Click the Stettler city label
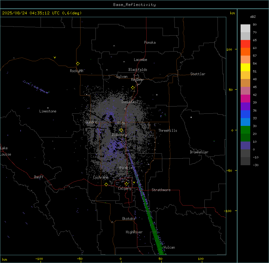Screen dimensions: 269x263 pyautogui.click(x=198, y=74)
